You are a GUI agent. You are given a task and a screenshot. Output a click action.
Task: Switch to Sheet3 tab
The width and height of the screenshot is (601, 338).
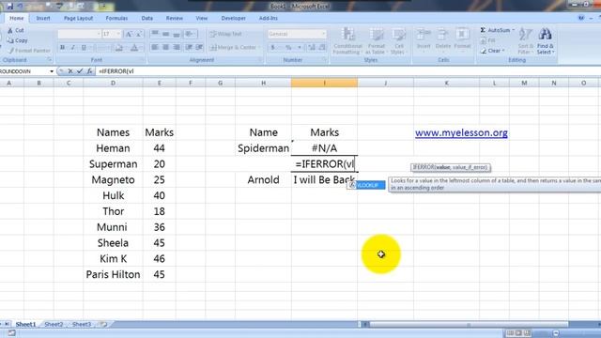(x=82, y=324)
